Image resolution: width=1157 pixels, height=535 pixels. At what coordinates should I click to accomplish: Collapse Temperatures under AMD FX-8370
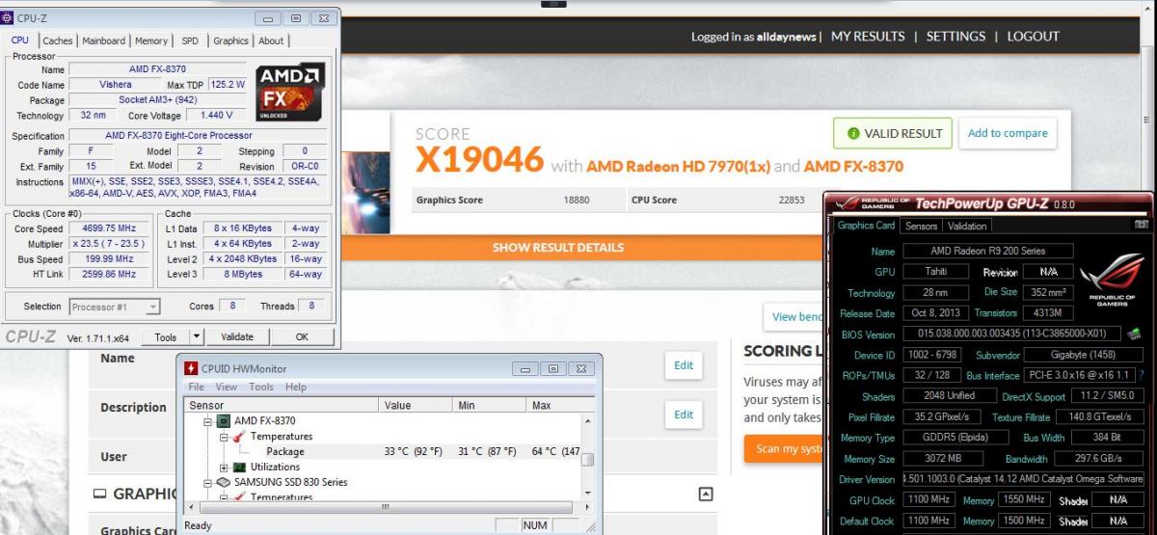point(223,437)
